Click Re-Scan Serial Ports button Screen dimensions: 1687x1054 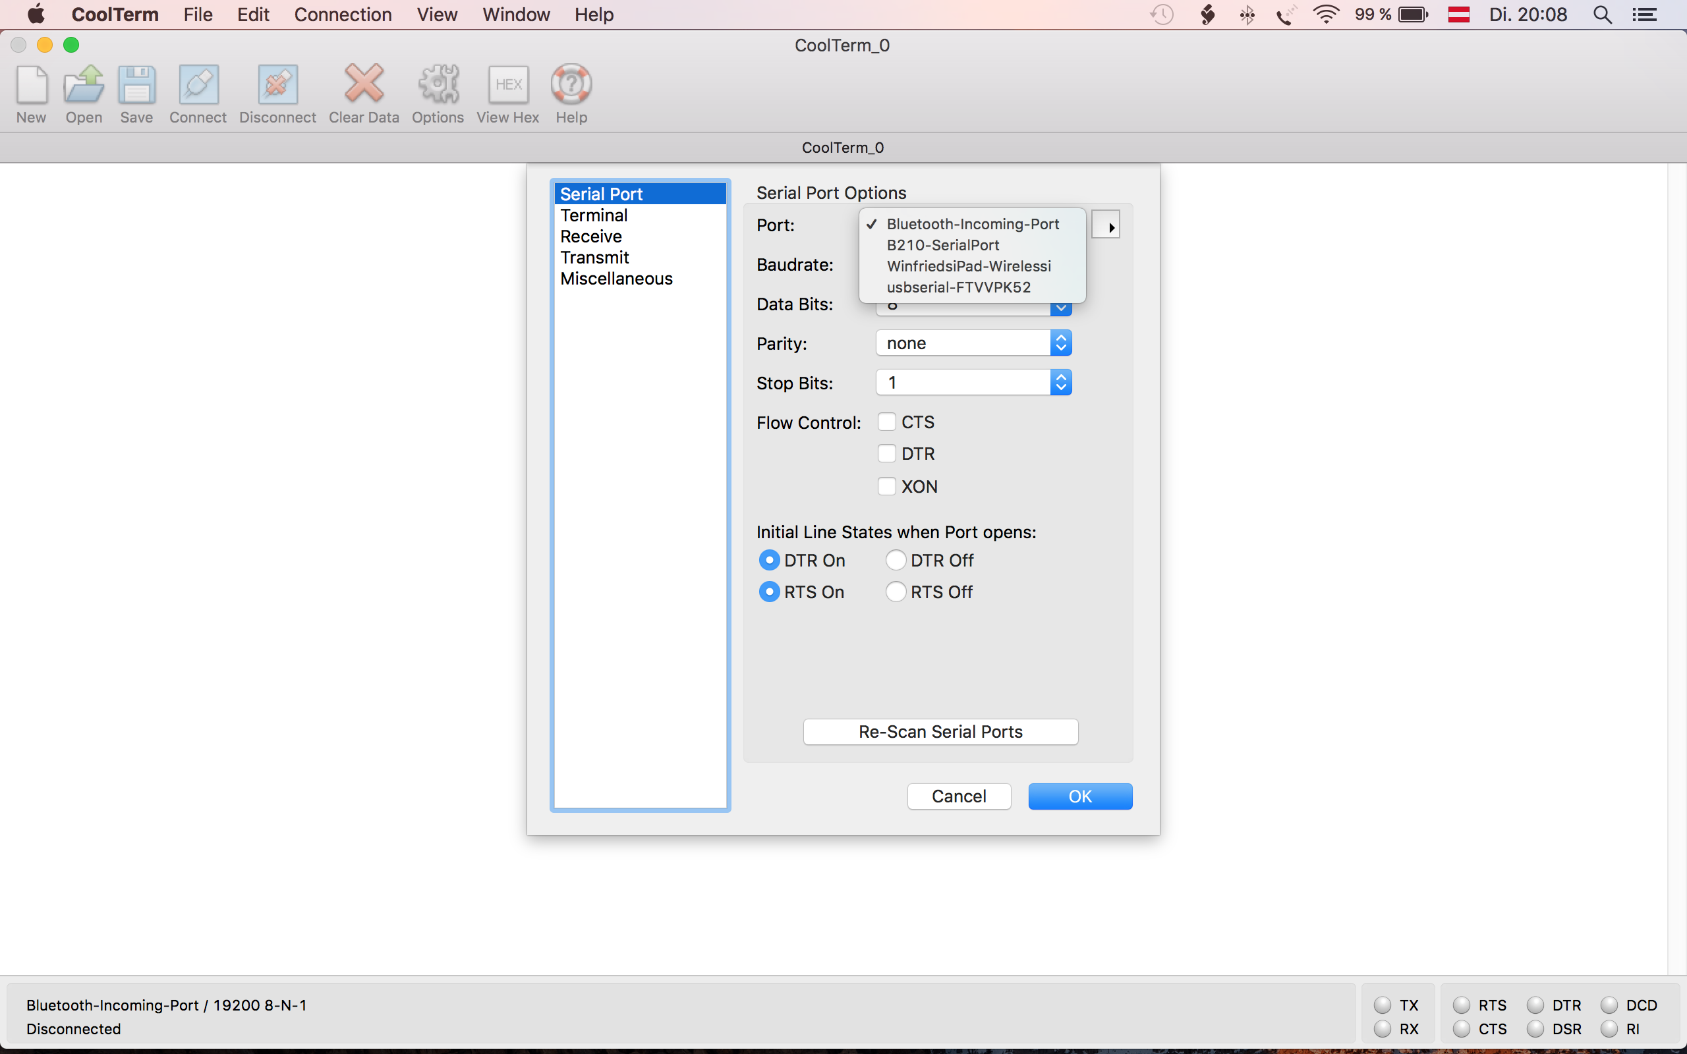coord(940,731)
